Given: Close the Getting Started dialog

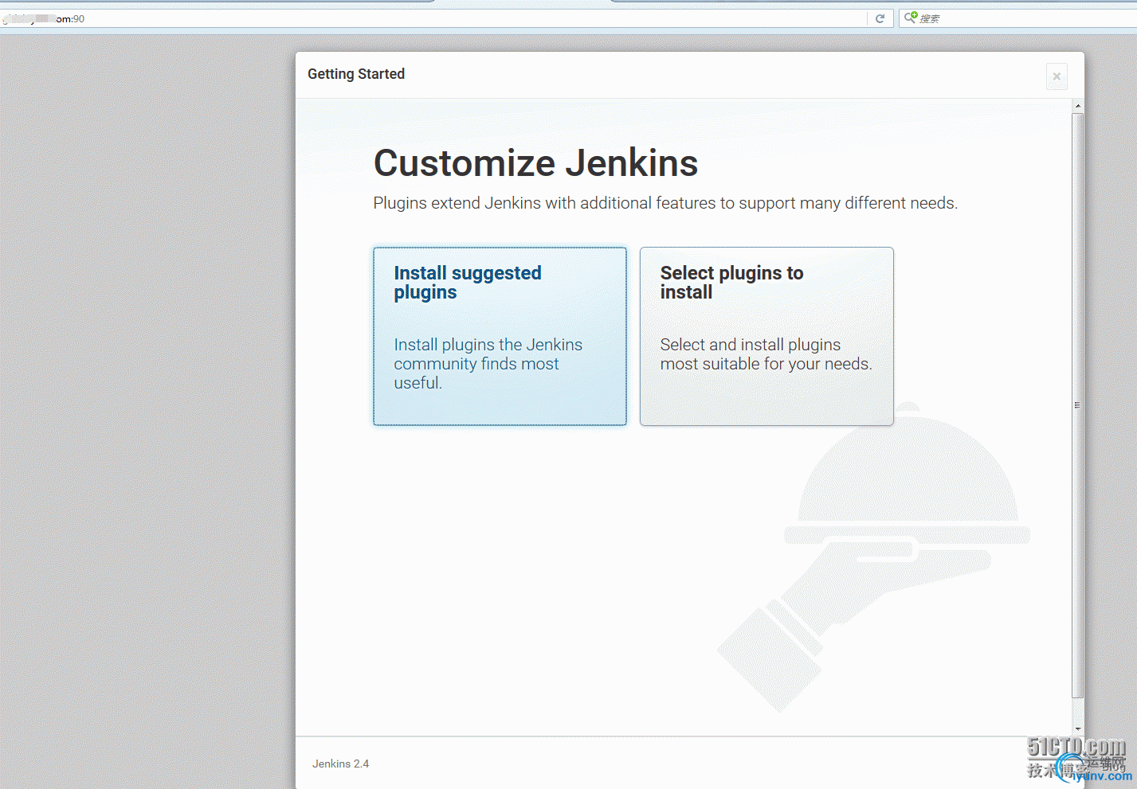Looking at the screenshot, I should coord(1057,76).
